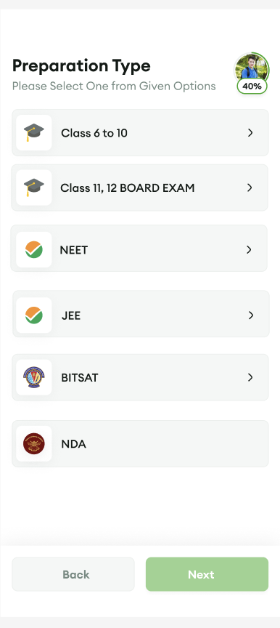Click the BITSAT crest emblem icon

click(34, 377)
